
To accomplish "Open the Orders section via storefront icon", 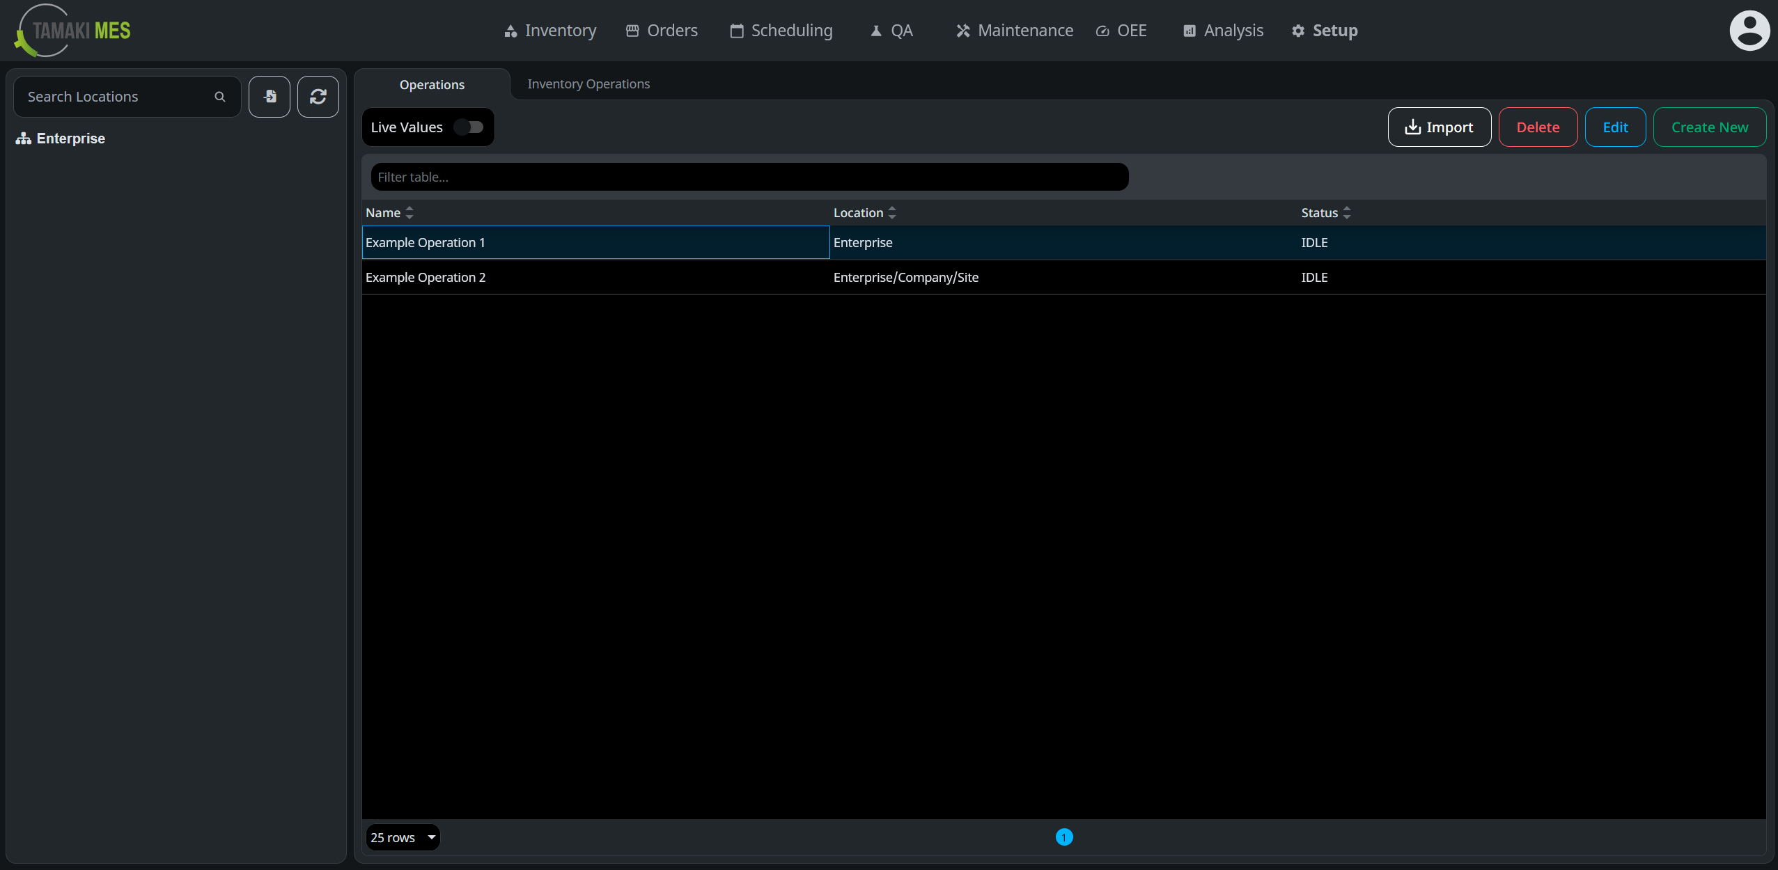I will [x=632, y=30].
